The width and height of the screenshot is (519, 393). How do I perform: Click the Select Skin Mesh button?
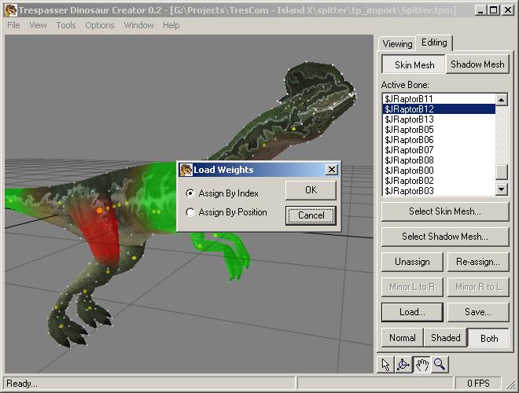click(445, 211)
